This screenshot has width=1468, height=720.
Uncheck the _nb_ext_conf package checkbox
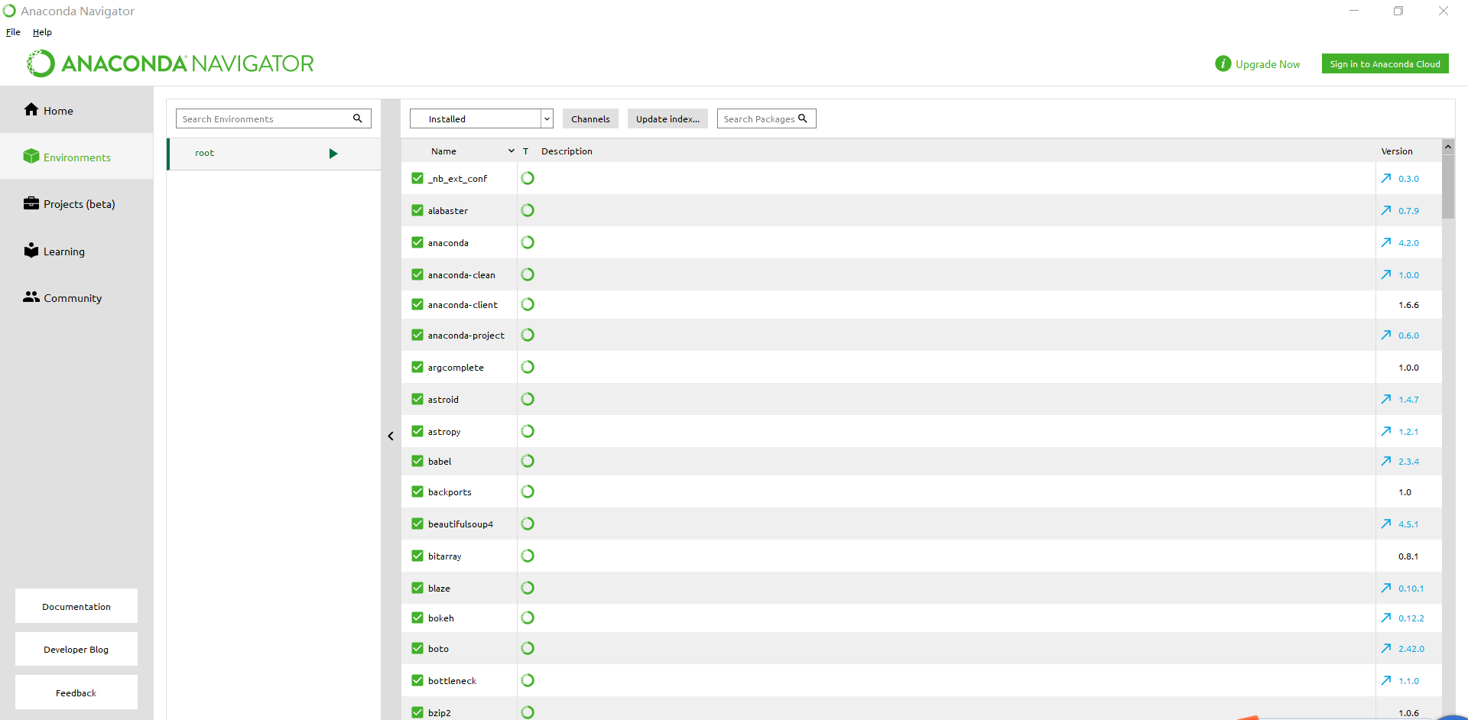click(417, 178)
